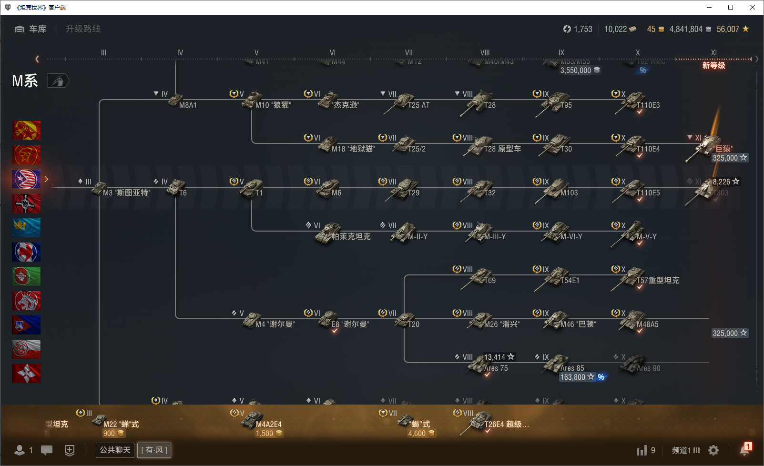Image resolution: width=764 pixels, height=466 pixels.
Task: Open the notification bell
Action: pyautogui.click(x=745, y=449)
